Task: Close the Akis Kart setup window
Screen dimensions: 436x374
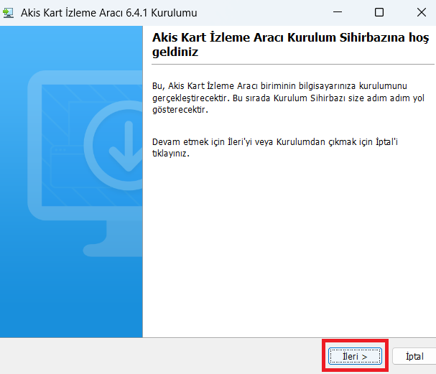Action: coord(421,12)
